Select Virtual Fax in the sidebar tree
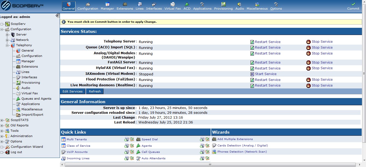The height and width of the screenshot is (167, 366). click(x=30, y=93)
